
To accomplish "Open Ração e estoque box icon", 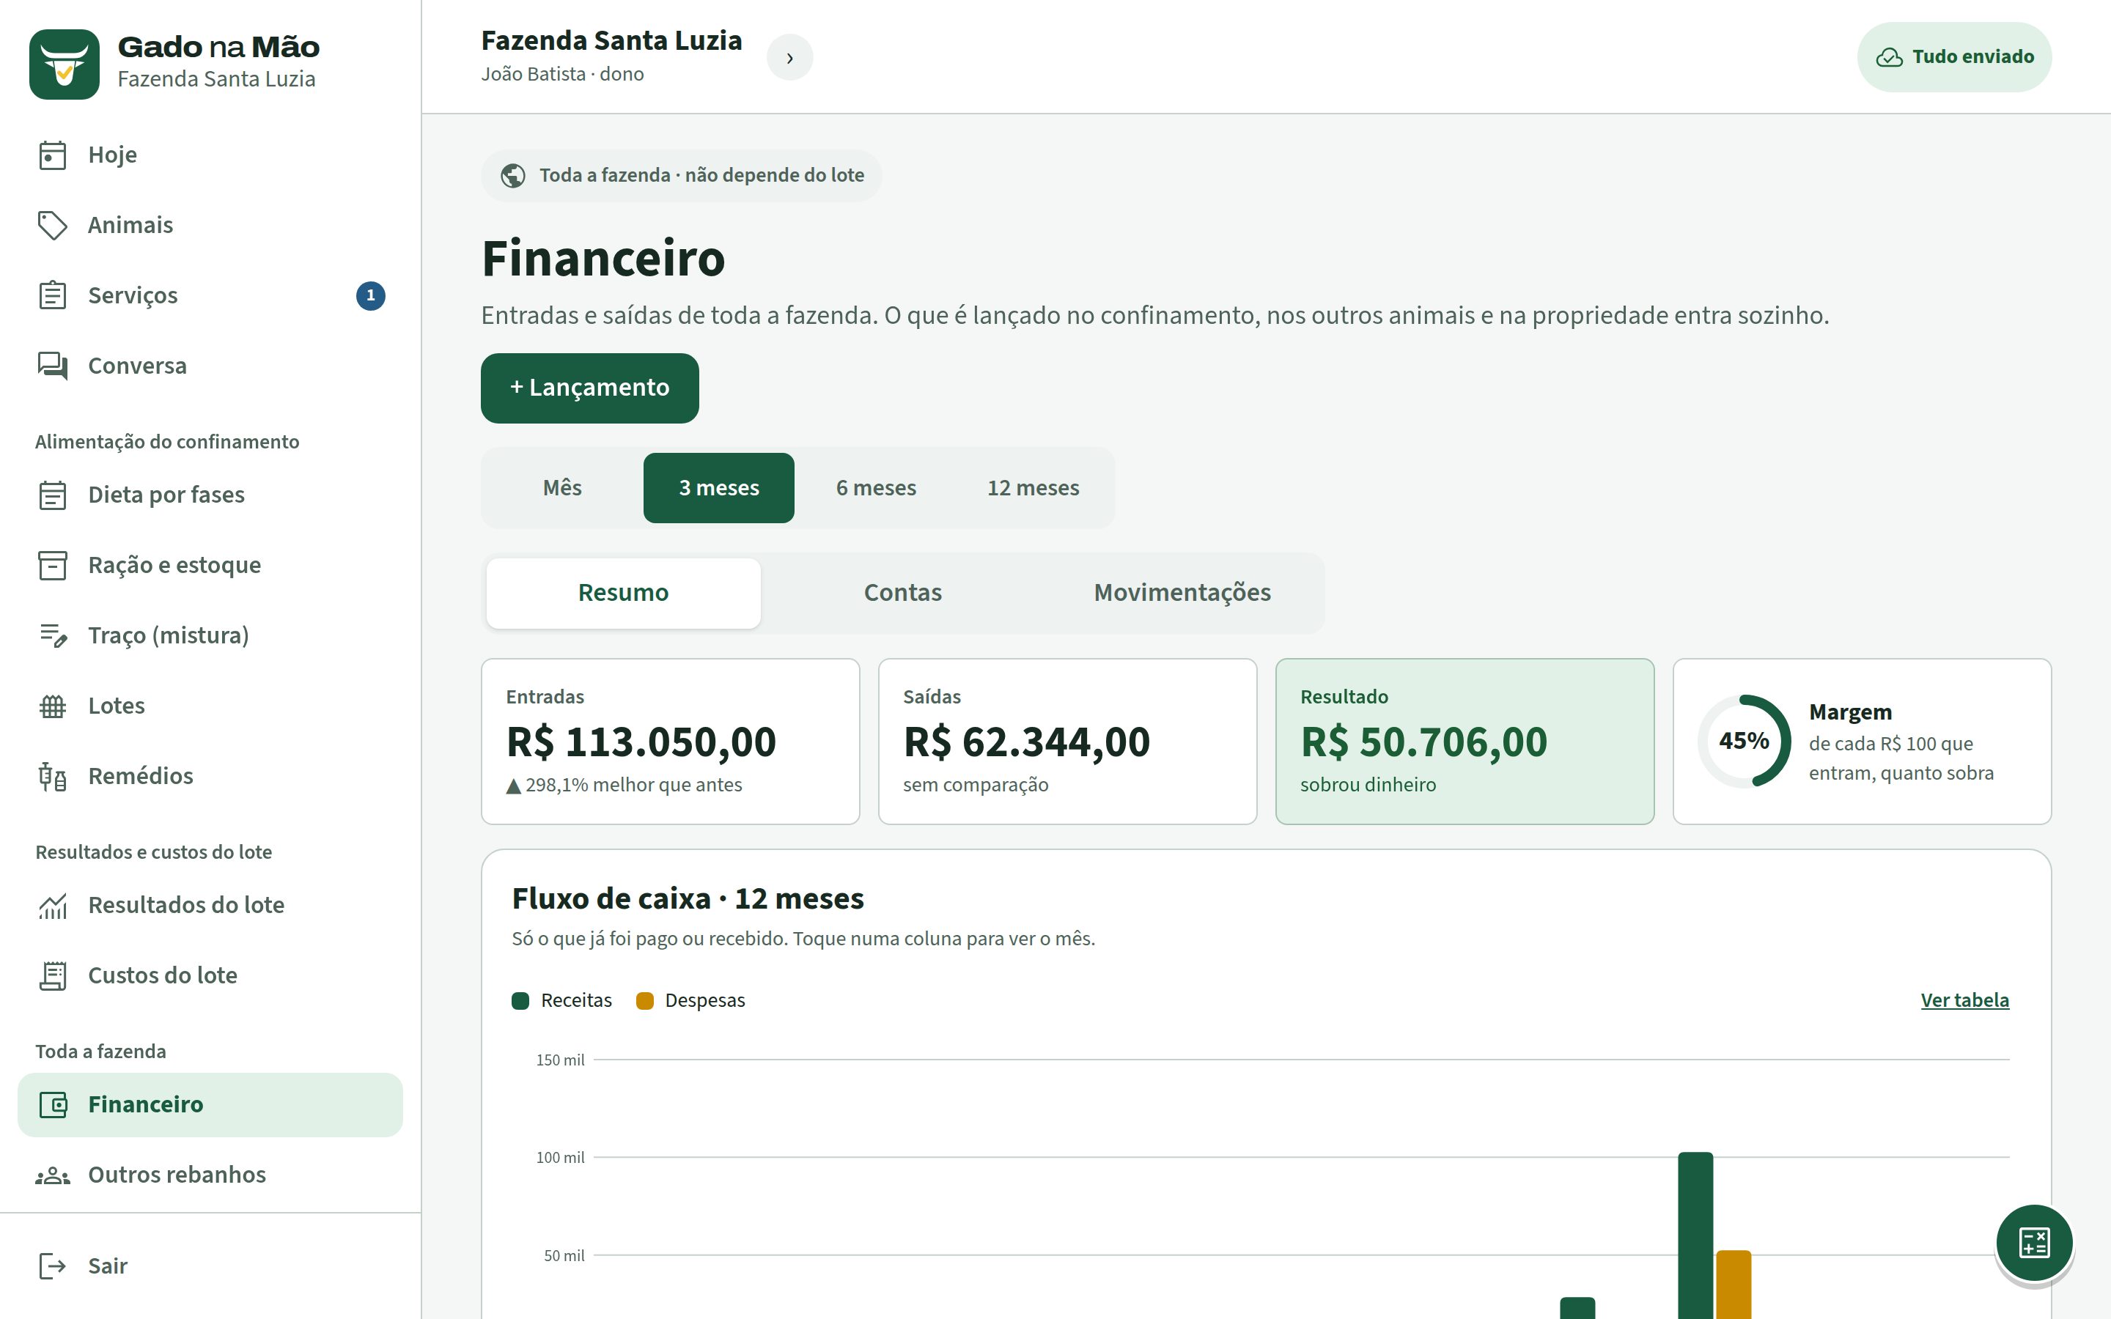I will 52,565.
